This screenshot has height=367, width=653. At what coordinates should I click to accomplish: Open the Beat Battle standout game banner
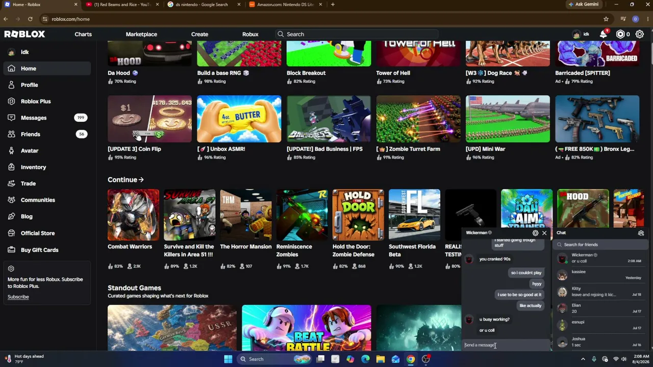307,328
